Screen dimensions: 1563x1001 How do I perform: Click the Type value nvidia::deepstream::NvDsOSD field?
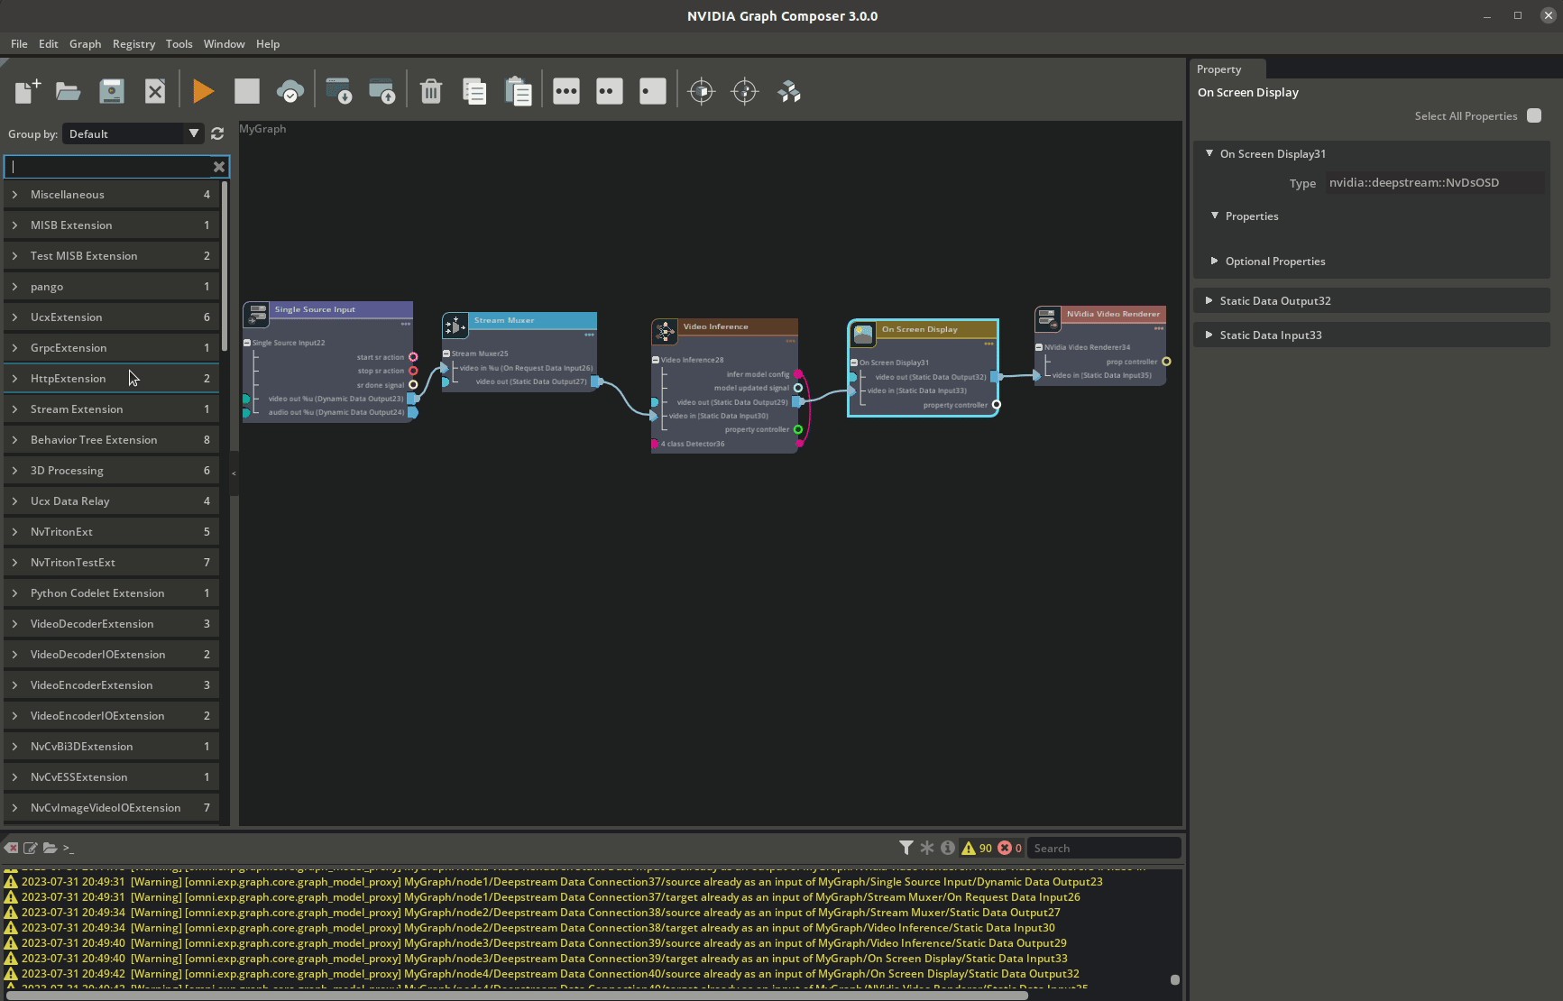pyautogui.click(x=1434, y=183)
